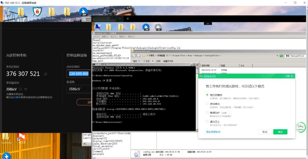The width and height of the screenshot is (308, 159).
Task: Click the partner ID field 234 699 400
Action: (79, 74)
